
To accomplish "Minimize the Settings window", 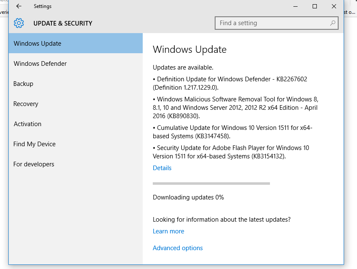I will [x=295, y=6].
